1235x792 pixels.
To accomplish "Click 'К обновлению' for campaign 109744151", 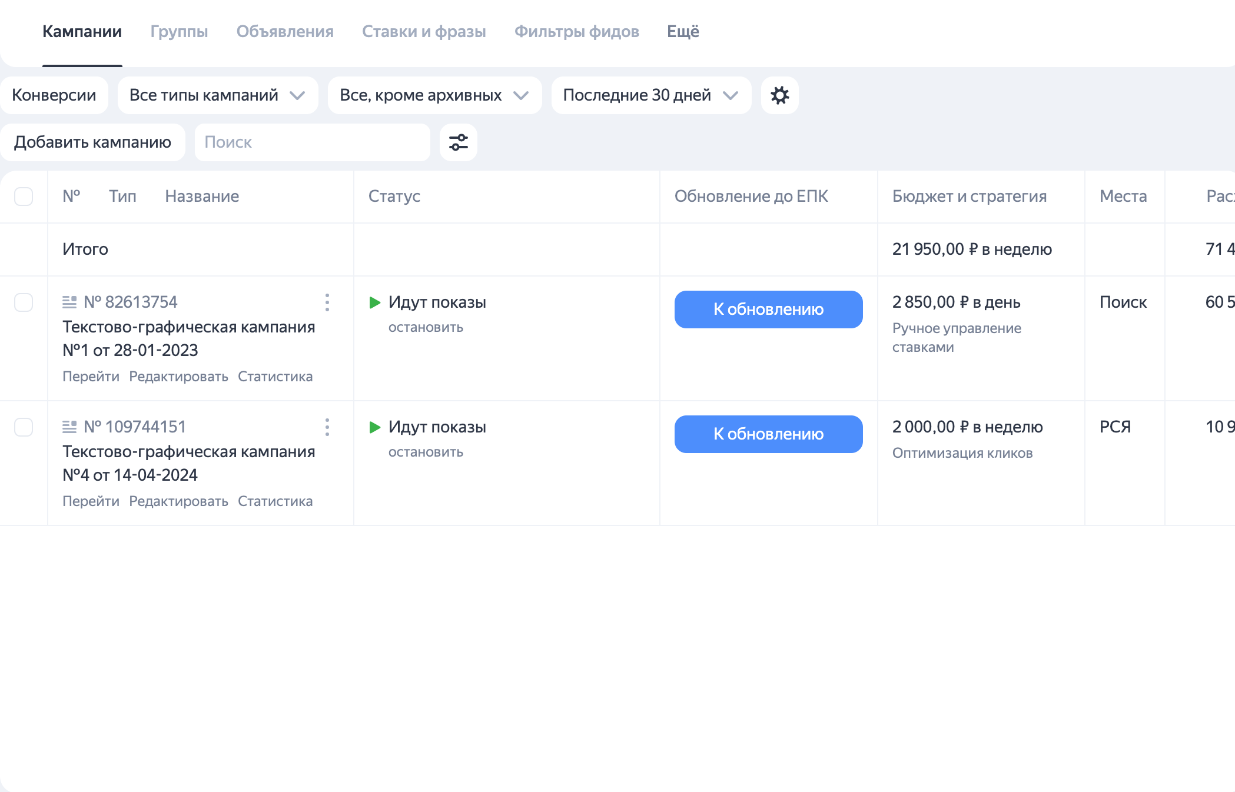I will point(769,434).
